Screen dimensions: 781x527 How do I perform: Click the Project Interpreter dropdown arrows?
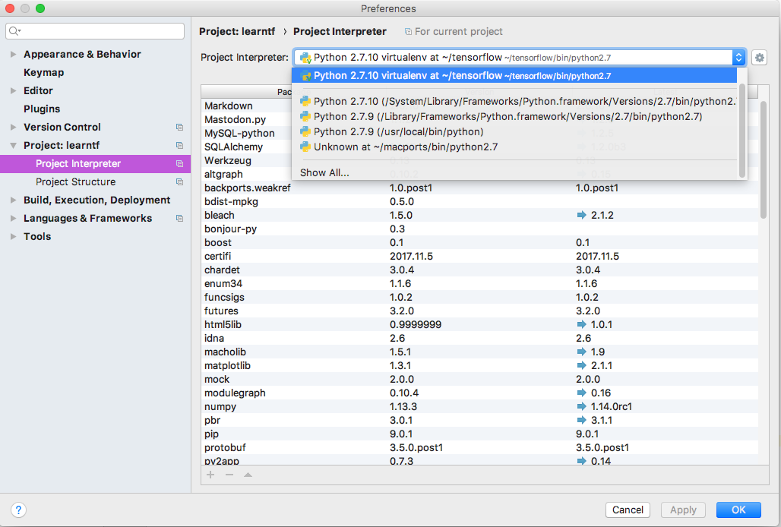[x=738, y=58]
